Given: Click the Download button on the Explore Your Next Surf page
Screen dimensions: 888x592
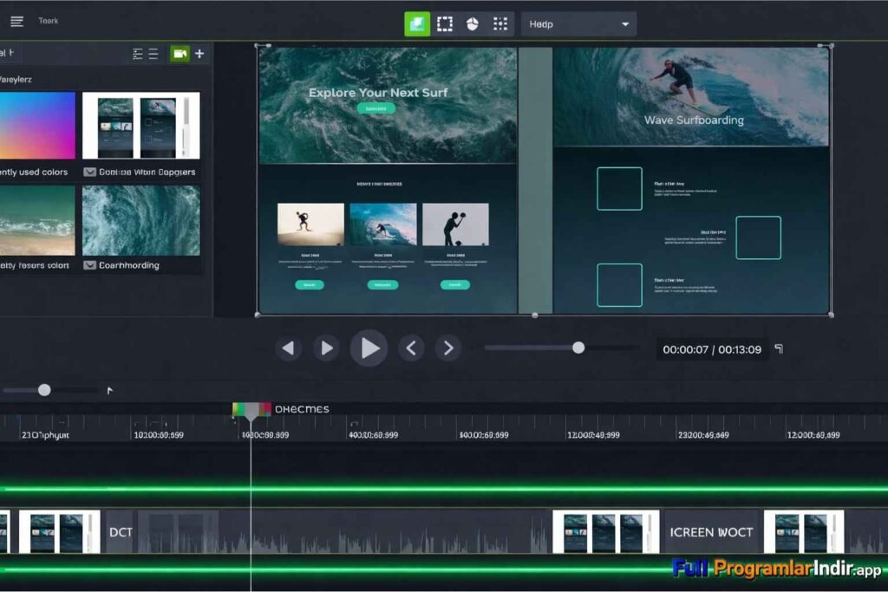Looking at the screenshot, I should (375, 109).
